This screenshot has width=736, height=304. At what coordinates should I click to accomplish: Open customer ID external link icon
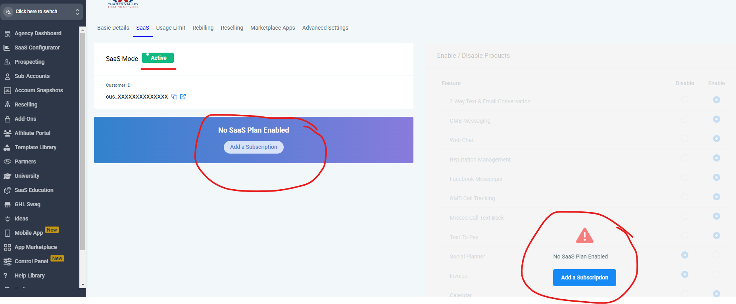click(x=183, y=97)
